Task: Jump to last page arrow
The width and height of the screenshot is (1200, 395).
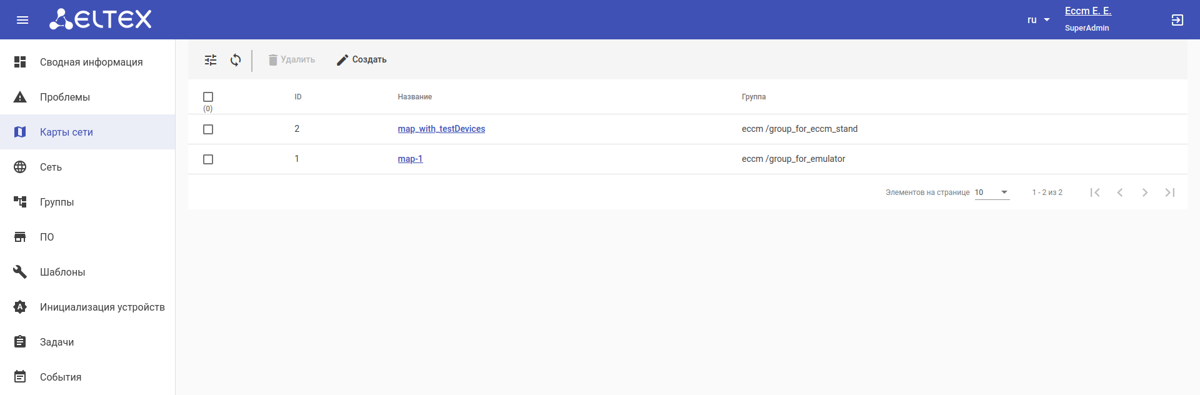Action: coord(1169,192)
